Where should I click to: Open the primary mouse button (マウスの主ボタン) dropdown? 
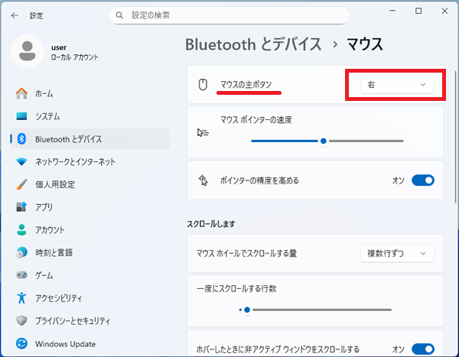(x=396, y=85)
